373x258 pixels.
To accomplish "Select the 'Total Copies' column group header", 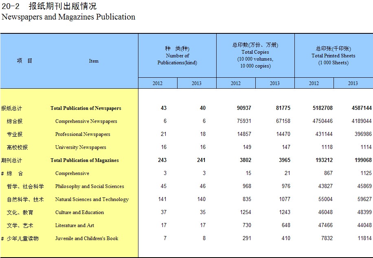I will point(255,55).
